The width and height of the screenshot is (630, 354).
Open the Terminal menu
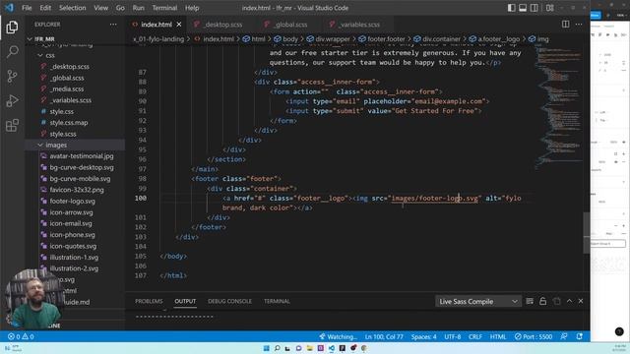pos(164,8)
